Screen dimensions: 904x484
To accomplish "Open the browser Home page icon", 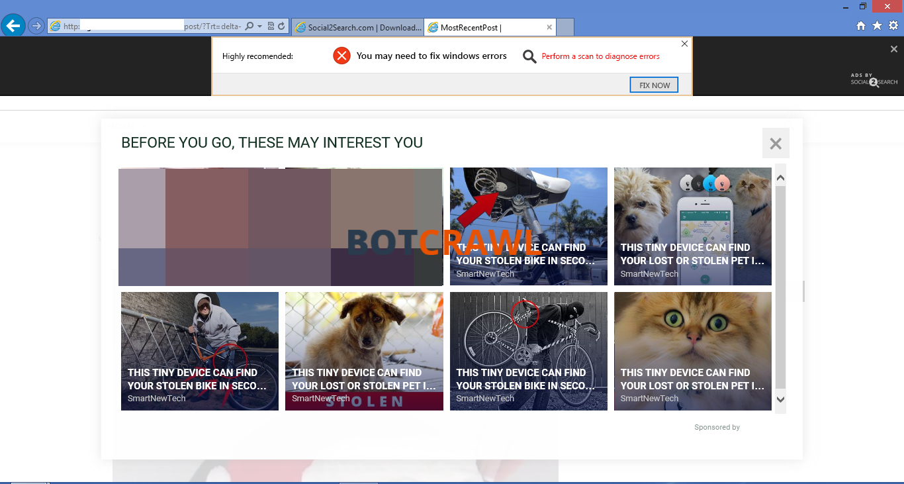I will click(x=861, y=26).
